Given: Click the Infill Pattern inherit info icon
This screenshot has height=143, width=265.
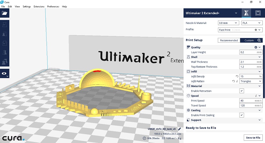Looking at the screenshot, I should [237, 81].
